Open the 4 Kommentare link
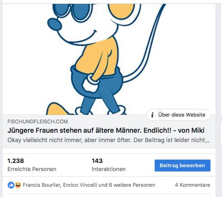The height and width of the screenshot is (197, 222). tap(193, 185)
